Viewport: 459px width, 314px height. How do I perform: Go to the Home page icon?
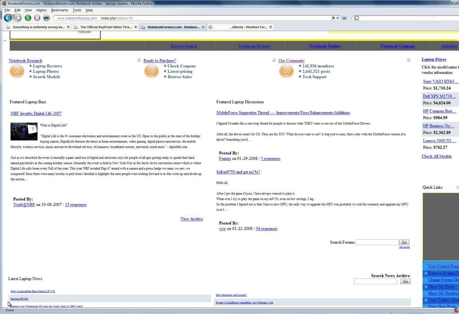[x=46, y=18]
